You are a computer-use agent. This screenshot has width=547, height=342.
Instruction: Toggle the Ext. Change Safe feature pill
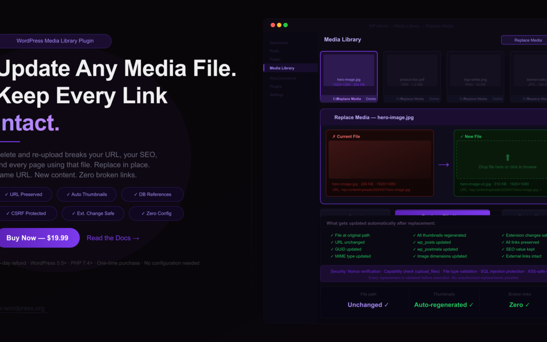point(93,213)
